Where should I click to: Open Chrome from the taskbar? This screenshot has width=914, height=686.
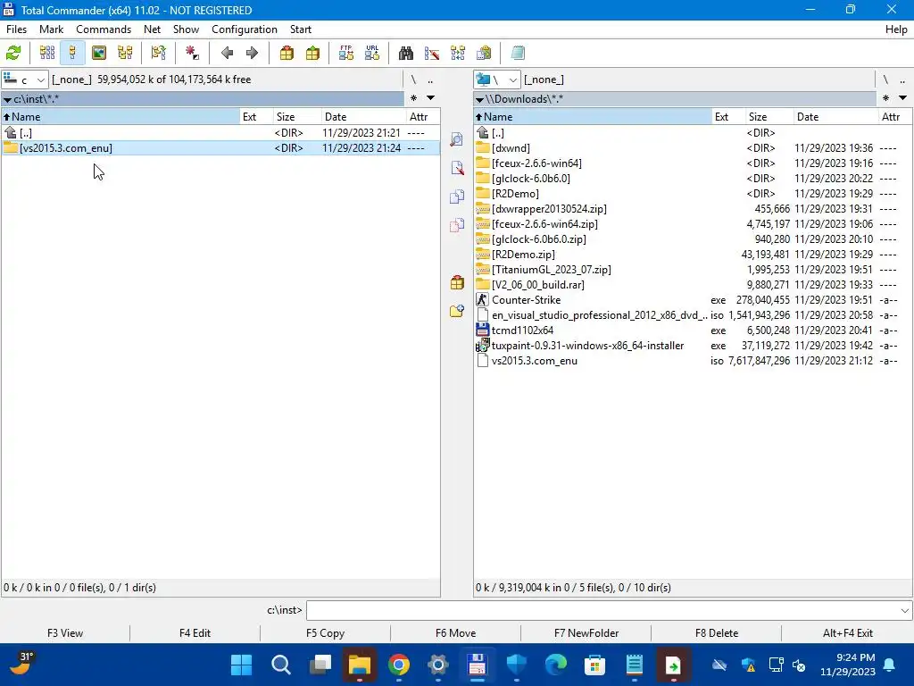[x=399, y=665]
